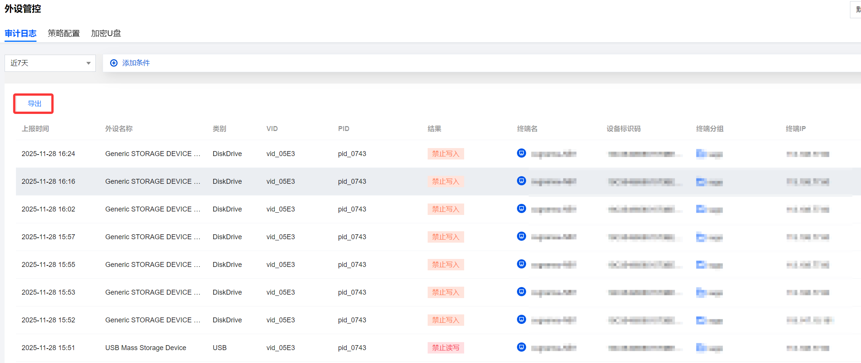Switch to the 审计日志 tab

tap(21, 33)
